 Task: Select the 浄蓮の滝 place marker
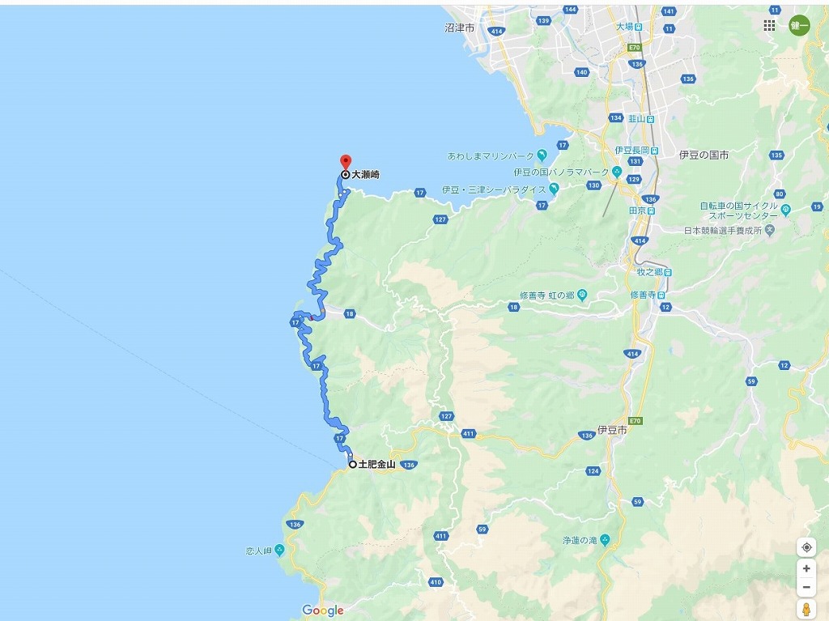pyautogui.click(x=606, y=540)
